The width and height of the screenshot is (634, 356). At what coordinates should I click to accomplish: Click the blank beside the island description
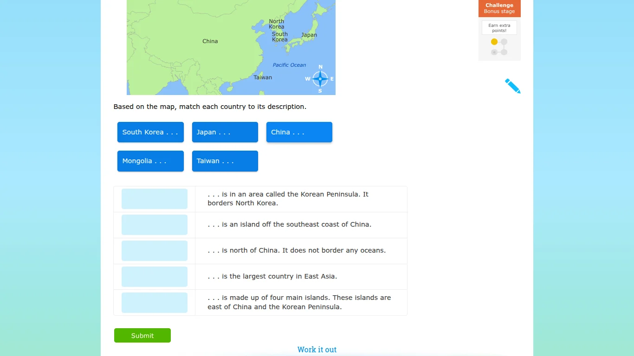click(154, 224)
